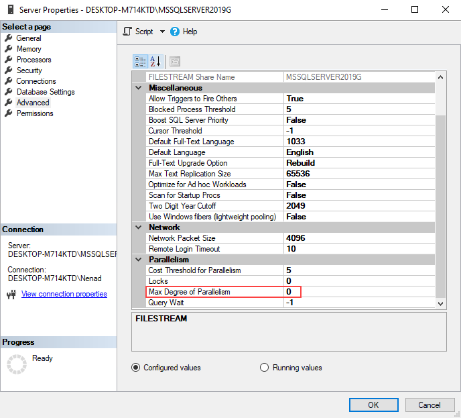The height and width of the screenshot is (418, 461).
Task: Select the Default Full-Text Language row
Action: pyautogui.click(x=290, y=142)
